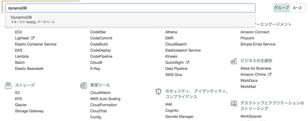Open Elastic Beanstalk service

[29, 69]
